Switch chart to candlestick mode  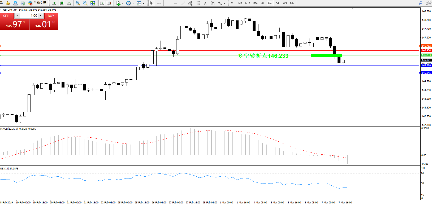(62, 3)
